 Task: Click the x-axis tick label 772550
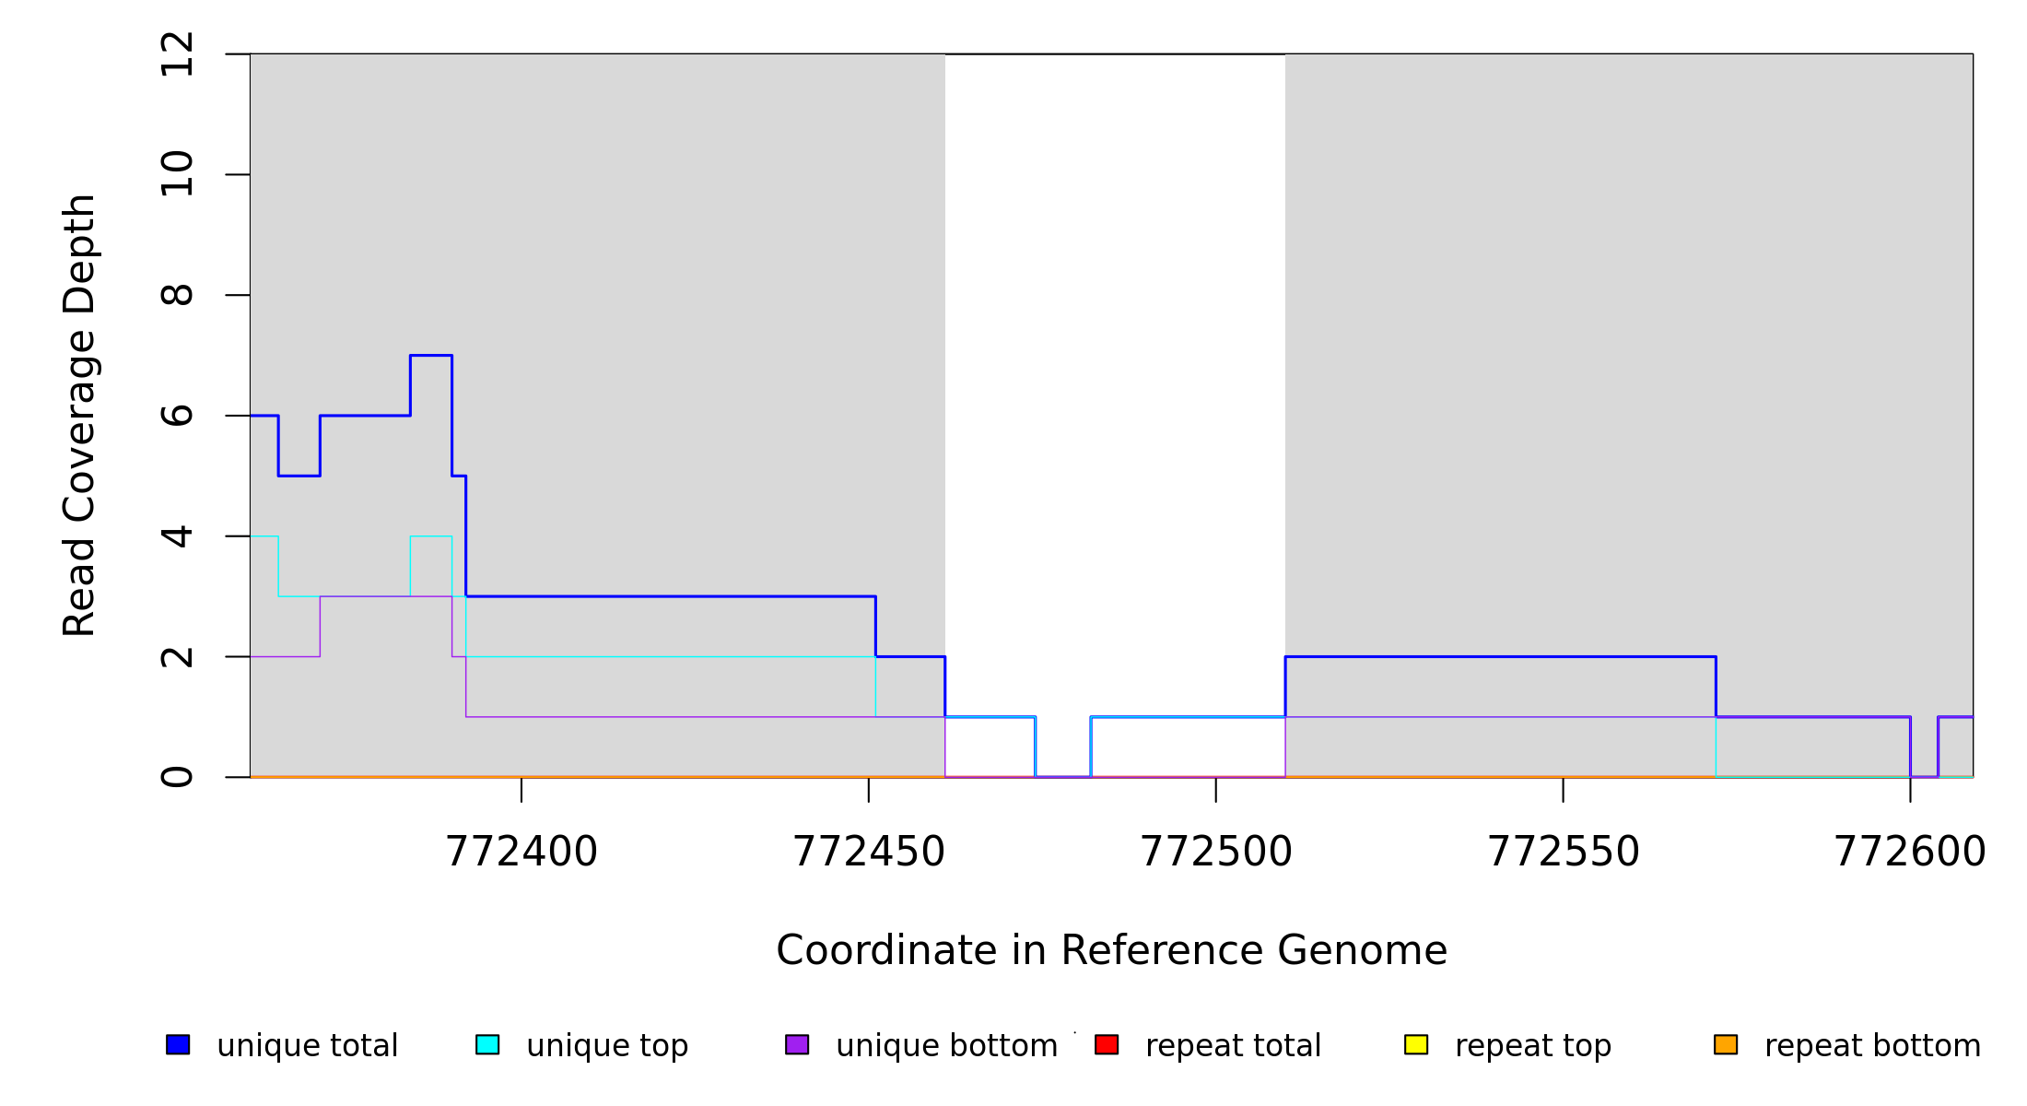[x=1564, y=852]
